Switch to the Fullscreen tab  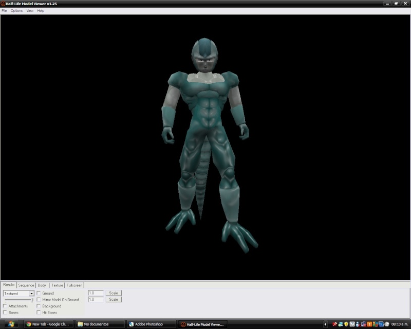coord(74,285)
